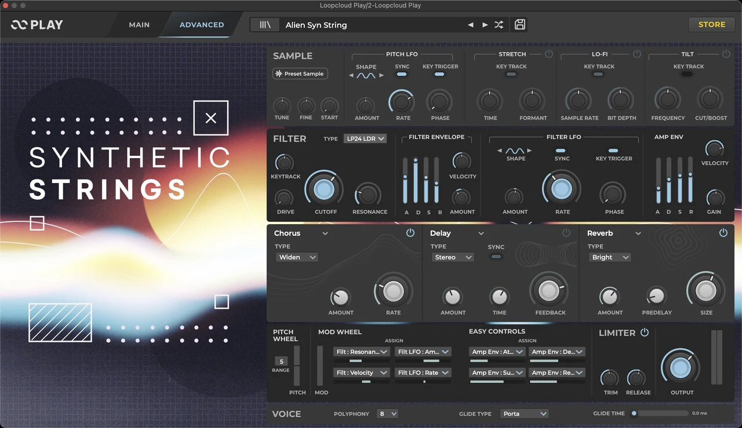
Task: Open Reverb type Bright dropdown
Action: (609, 257)
